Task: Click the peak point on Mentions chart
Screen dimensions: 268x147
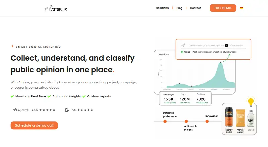Action: (221, 62)
